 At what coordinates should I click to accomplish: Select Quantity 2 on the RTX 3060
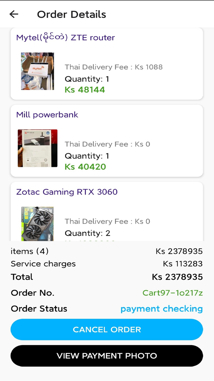[x=88, y=233]
